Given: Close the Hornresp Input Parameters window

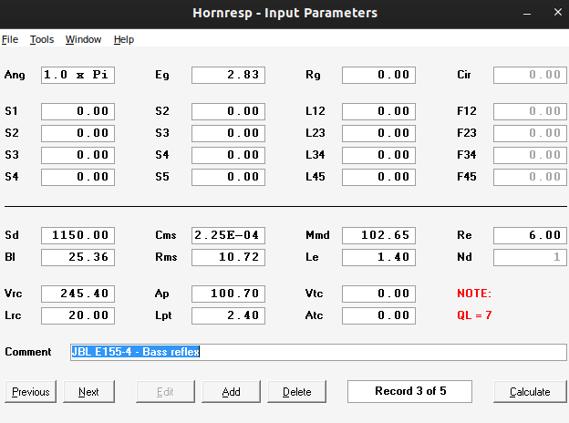Looking at the screenshot, I should click(558, 13).
